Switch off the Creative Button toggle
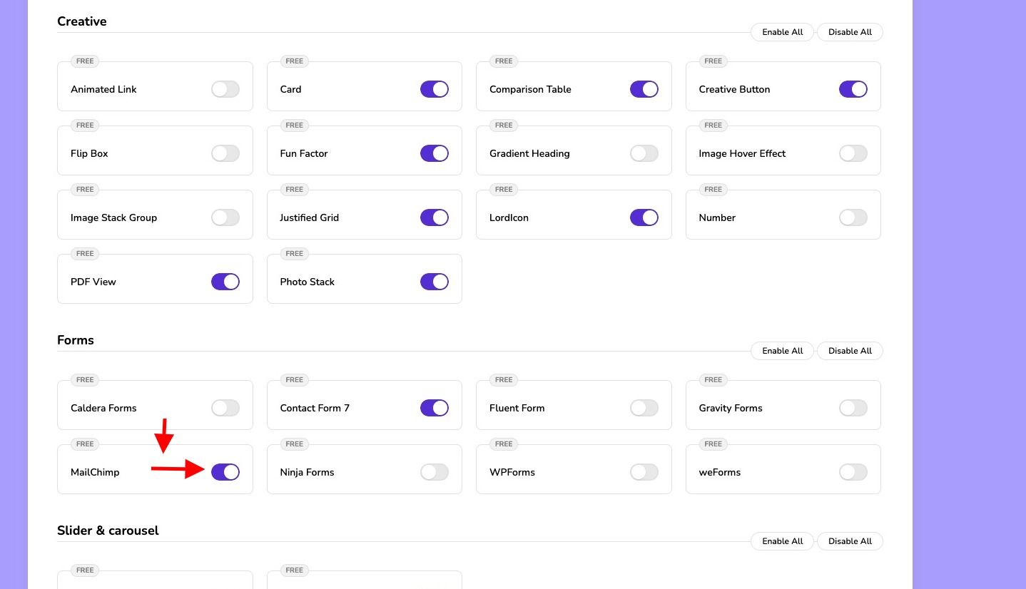The height and width of the screenshot is (589, 1026). pyautogui.click(x=853, y=89)
